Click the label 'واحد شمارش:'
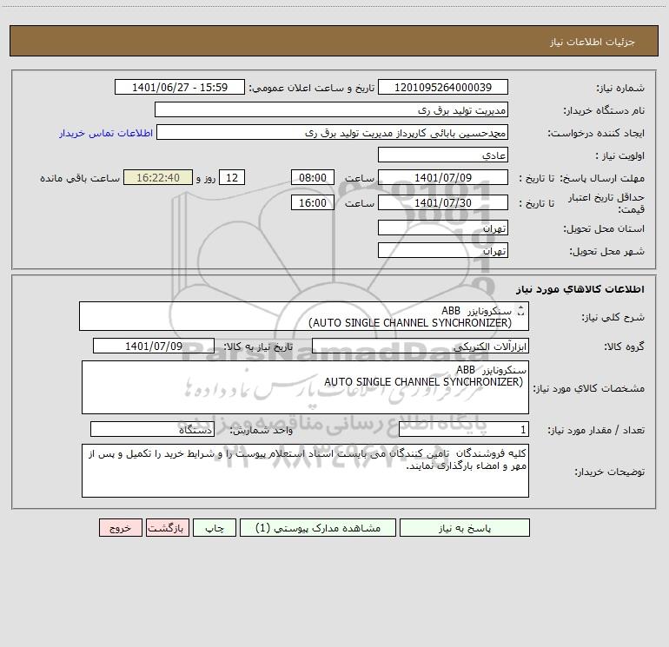Screen dimensions: 669x647 click(262, 430)
